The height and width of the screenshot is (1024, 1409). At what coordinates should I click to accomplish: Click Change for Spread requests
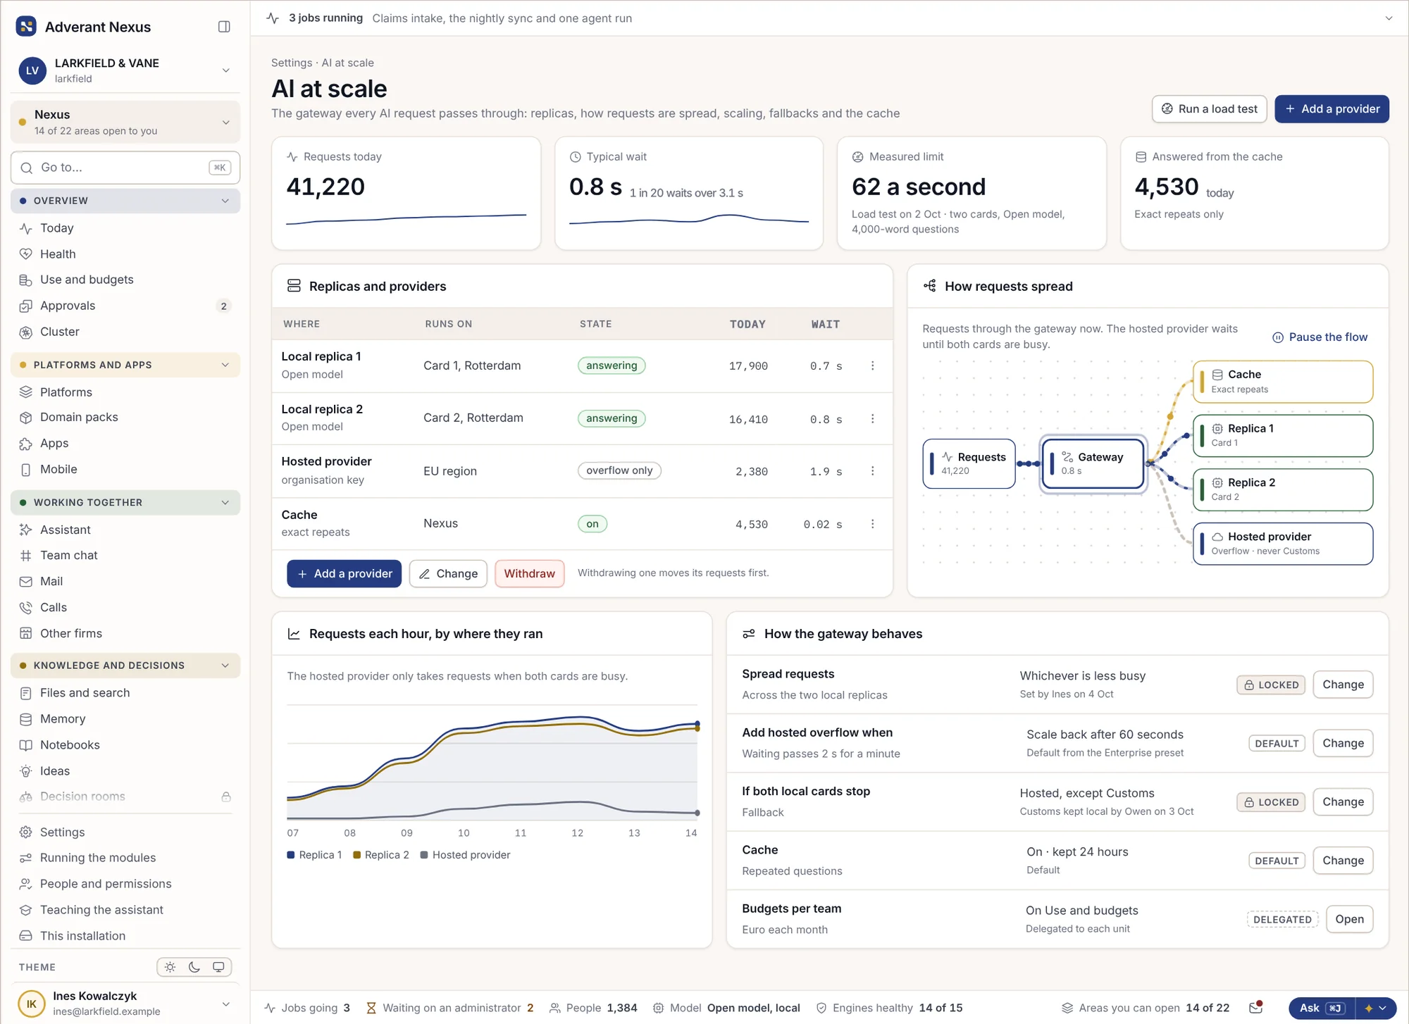(x=1343, y=685)
